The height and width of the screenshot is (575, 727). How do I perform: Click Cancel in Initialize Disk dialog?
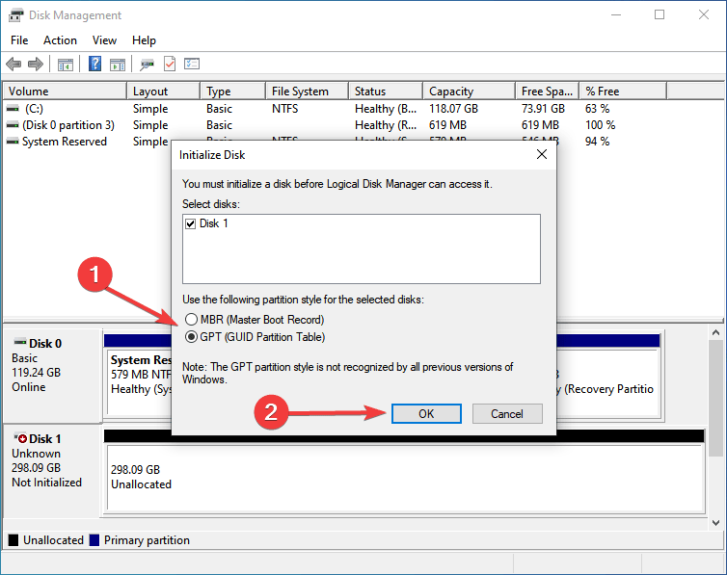coord(507,413)
